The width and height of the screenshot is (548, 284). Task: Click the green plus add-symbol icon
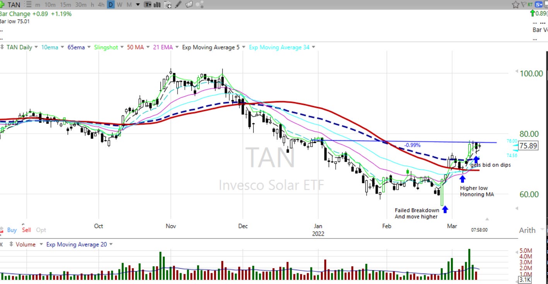[x=3, y=5]
